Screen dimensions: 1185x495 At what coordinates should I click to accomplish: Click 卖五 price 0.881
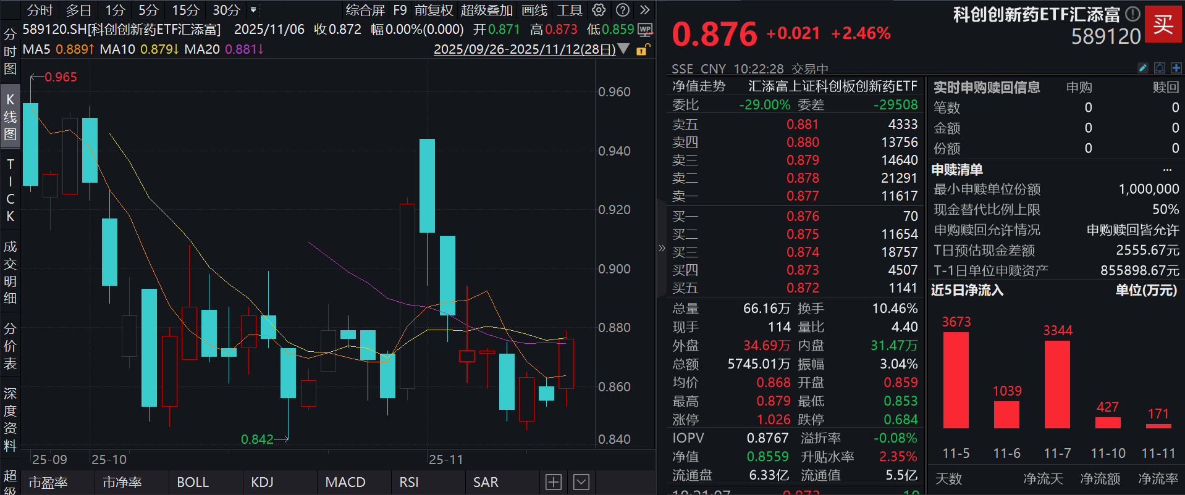click(x=803, y=125)
